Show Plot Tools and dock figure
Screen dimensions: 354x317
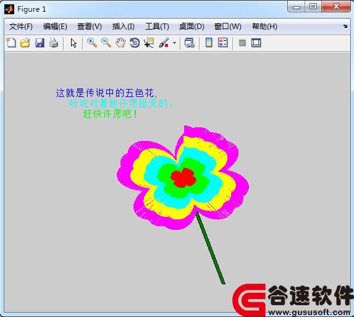[x=256, y=43]
